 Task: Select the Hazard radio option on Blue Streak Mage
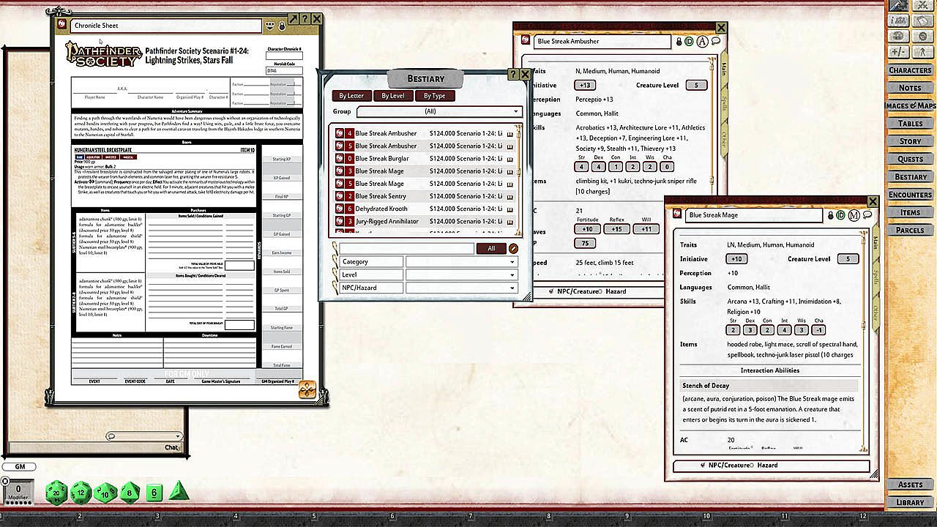click(751, 466)
